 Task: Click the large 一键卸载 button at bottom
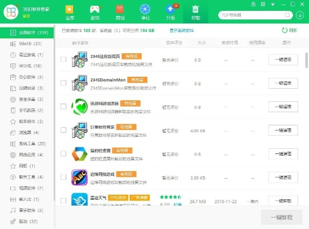tap(282, 218)
